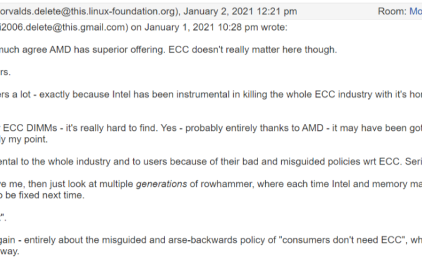
Task: Click the 'January 2, 2021 12:21 pm' timestamp
Action: click(240, 11)
